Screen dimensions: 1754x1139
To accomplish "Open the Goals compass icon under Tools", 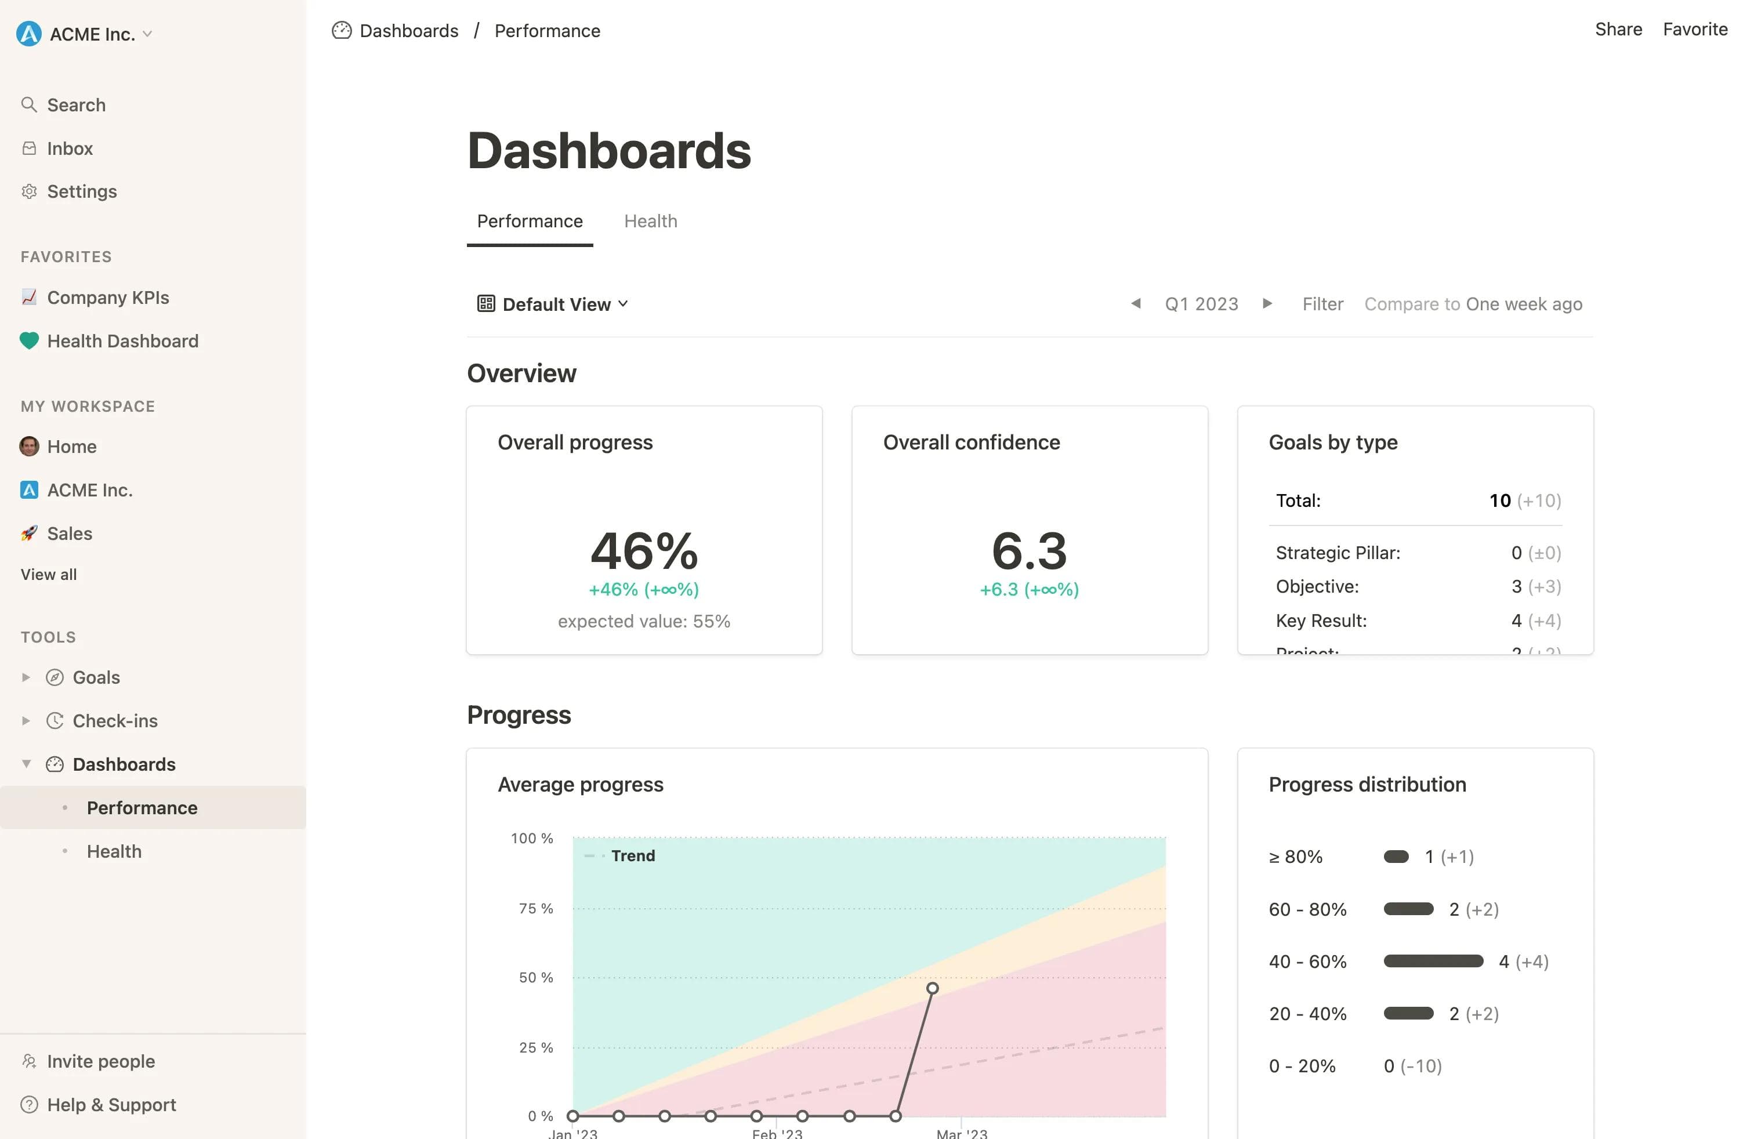I will pyautogui.click(x=56, y=677).
